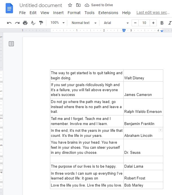Increase the font size
Image resolution: width=172 pixels, height=195 pixels.
tap(153, 23)
